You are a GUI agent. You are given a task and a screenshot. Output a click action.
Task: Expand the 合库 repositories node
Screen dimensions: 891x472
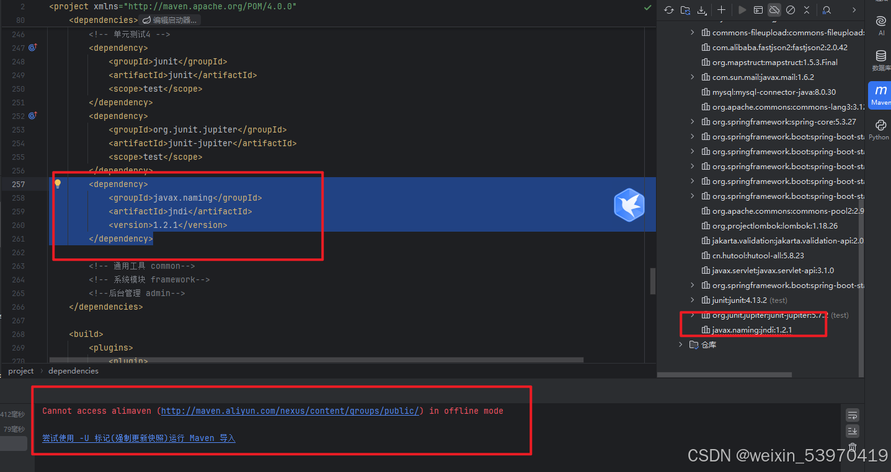[681, 344]
